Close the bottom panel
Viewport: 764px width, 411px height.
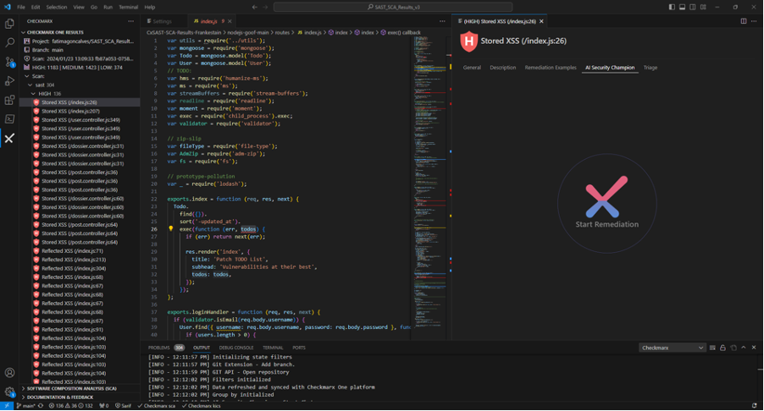754,348
